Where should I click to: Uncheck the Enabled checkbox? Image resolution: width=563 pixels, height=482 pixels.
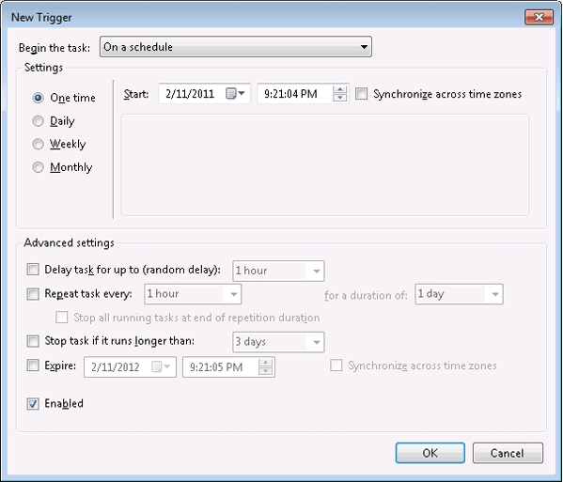point(33,404)
